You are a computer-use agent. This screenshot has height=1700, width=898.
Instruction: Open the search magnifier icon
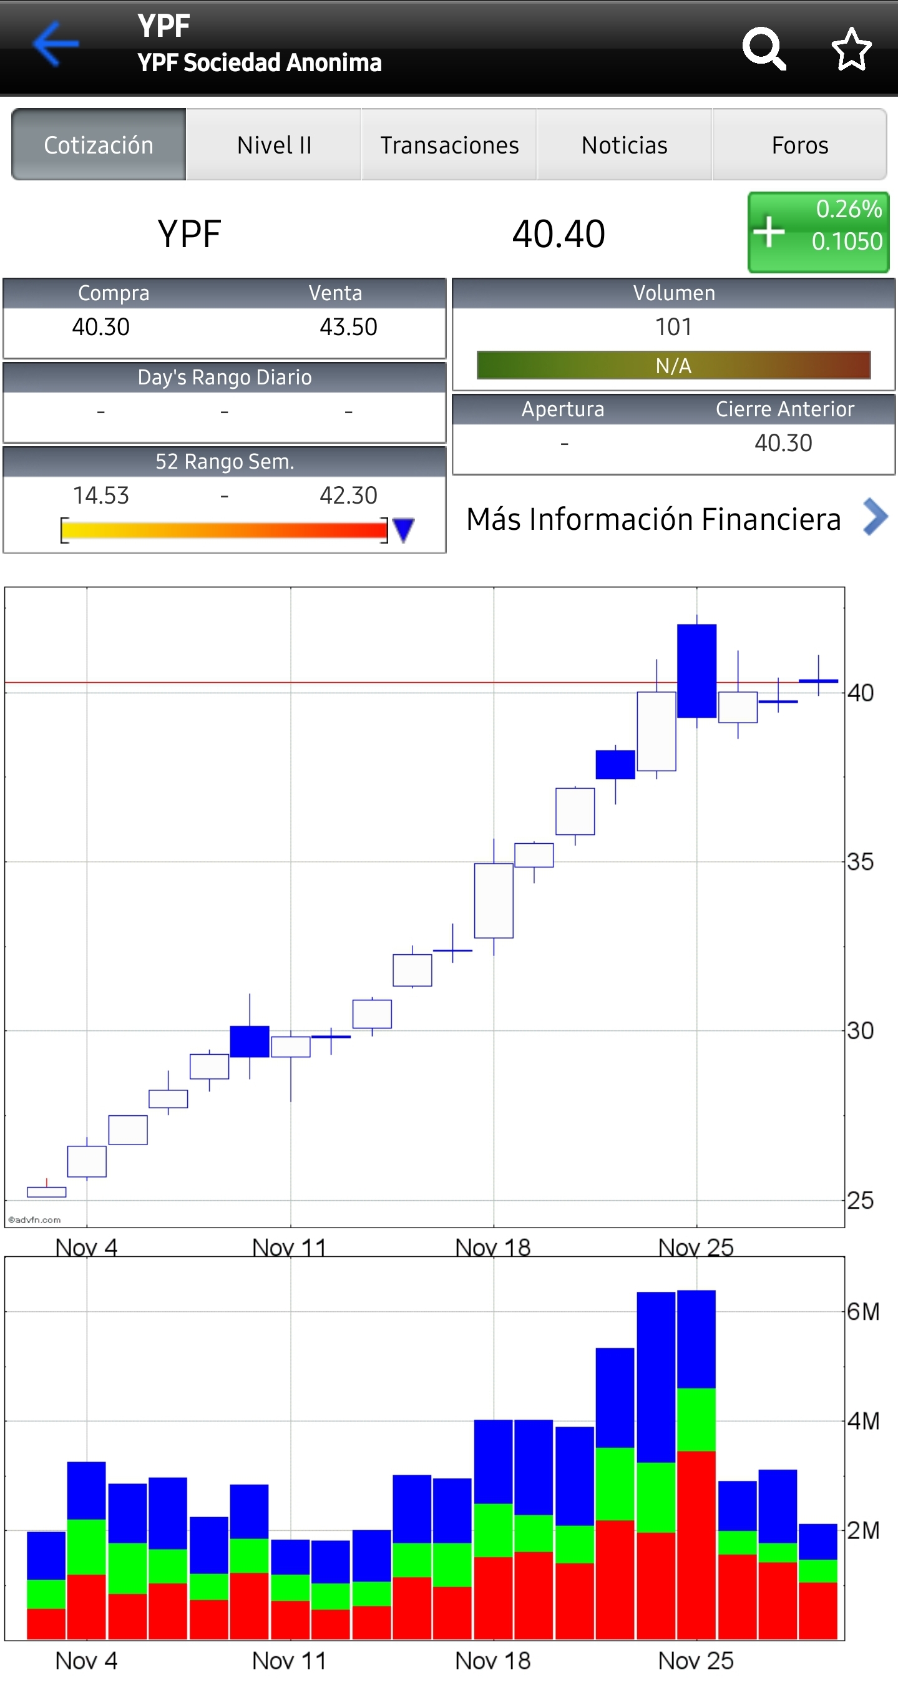pyautogui.click(x=764, y=48)
